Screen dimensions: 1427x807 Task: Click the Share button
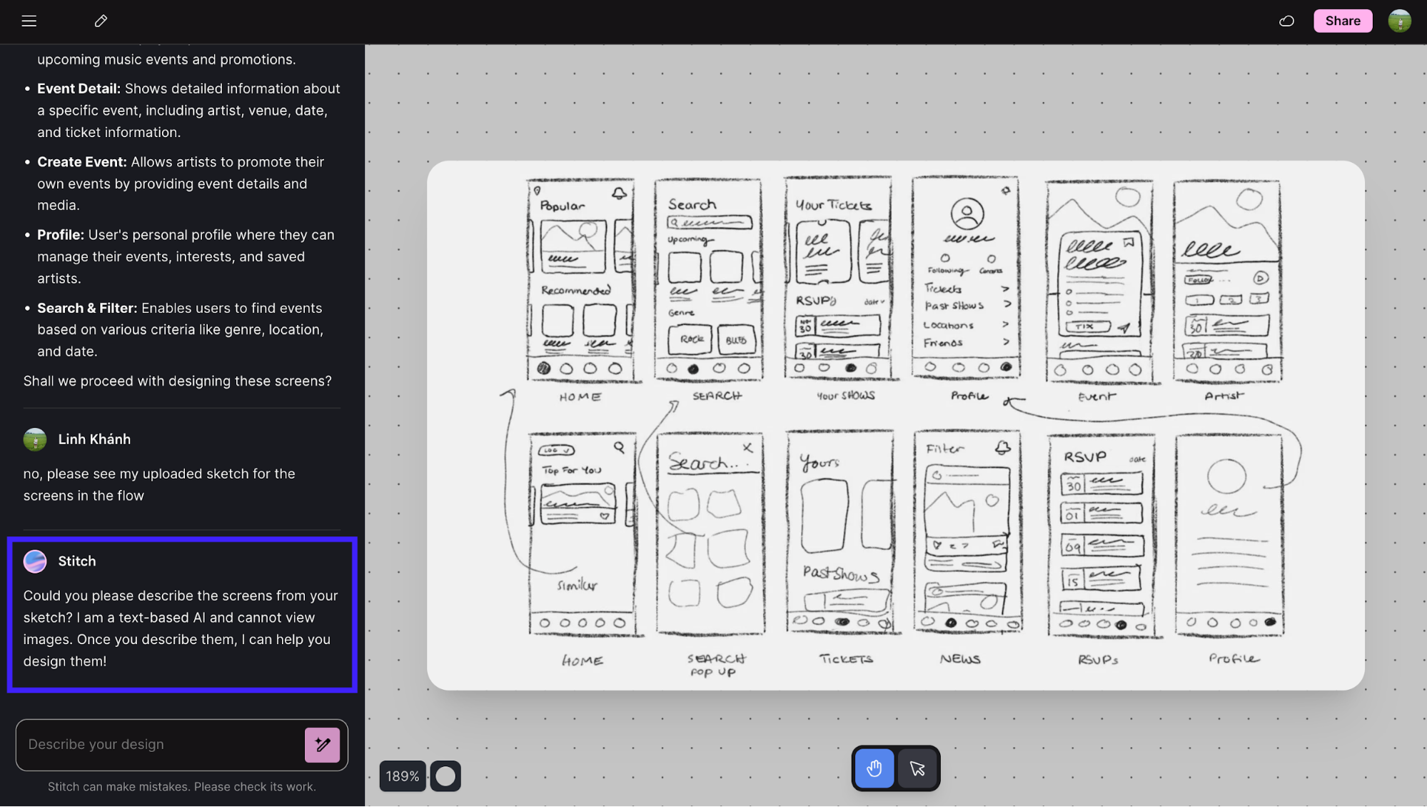(x=1342, y=21)
